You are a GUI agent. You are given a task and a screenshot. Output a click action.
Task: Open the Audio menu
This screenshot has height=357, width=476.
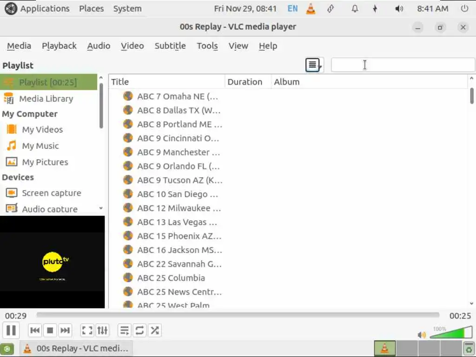point(99,46)
